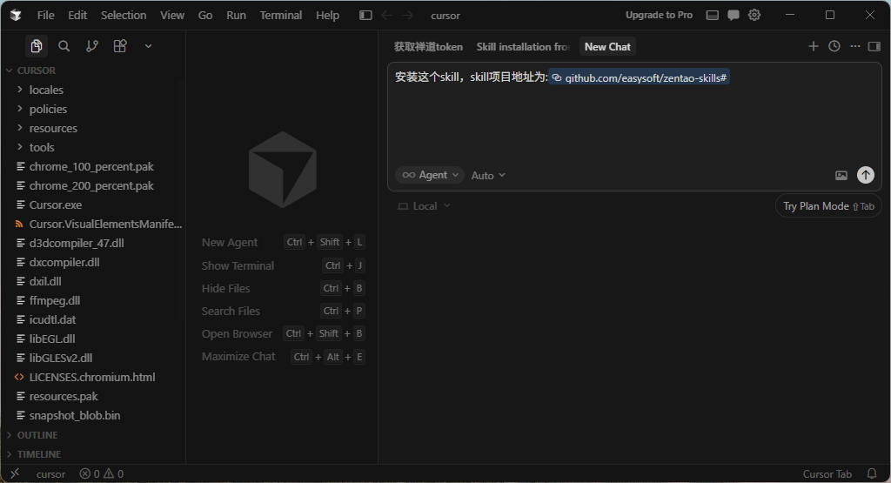
Task: Open the Selection menu
Action: (124, 16)
